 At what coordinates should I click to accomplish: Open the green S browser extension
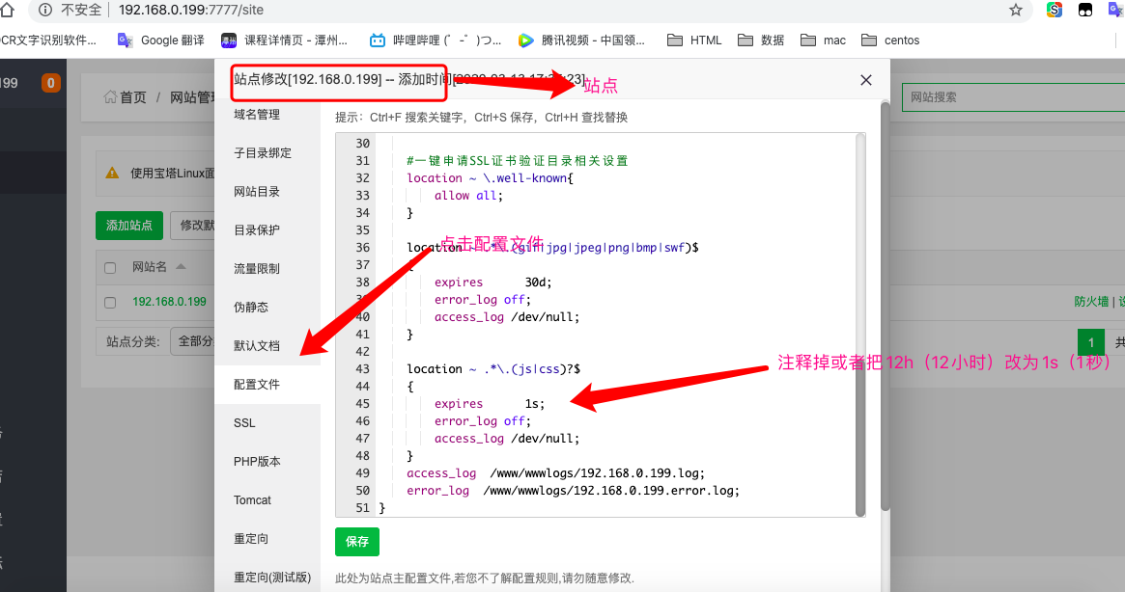tap(1054, 10)
